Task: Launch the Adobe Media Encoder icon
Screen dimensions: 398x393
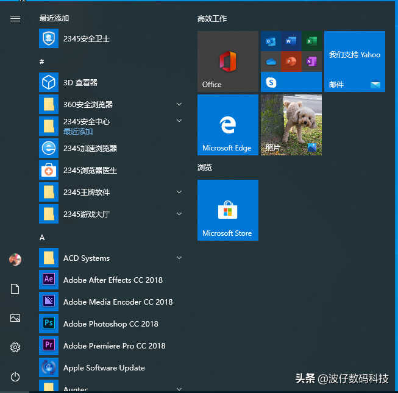Action: pyautogui.click(x=49, y=302)
